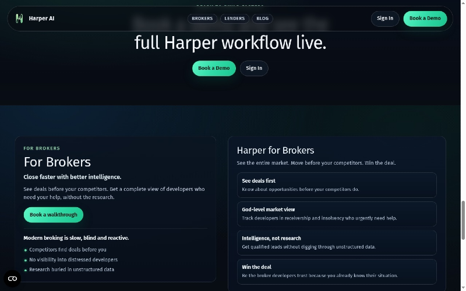Click 'Get qualified leads without digging' description

pyautogui.click(x=309, y=247)
